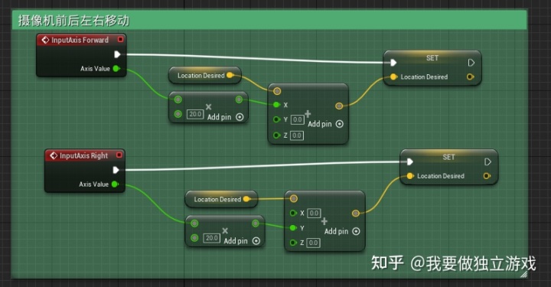
Task: Click Location Desired output pin on Forward SET node
Action: click(470, 77)
